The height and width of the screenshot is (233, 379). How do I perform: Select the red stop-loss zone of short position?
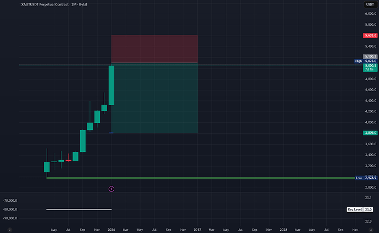154,49
